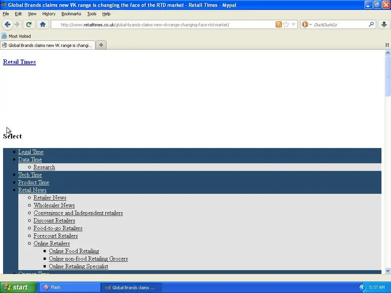Reload the page with the refresh icon
This screenshot has height=293, width=391.
[x=29, y=24]
